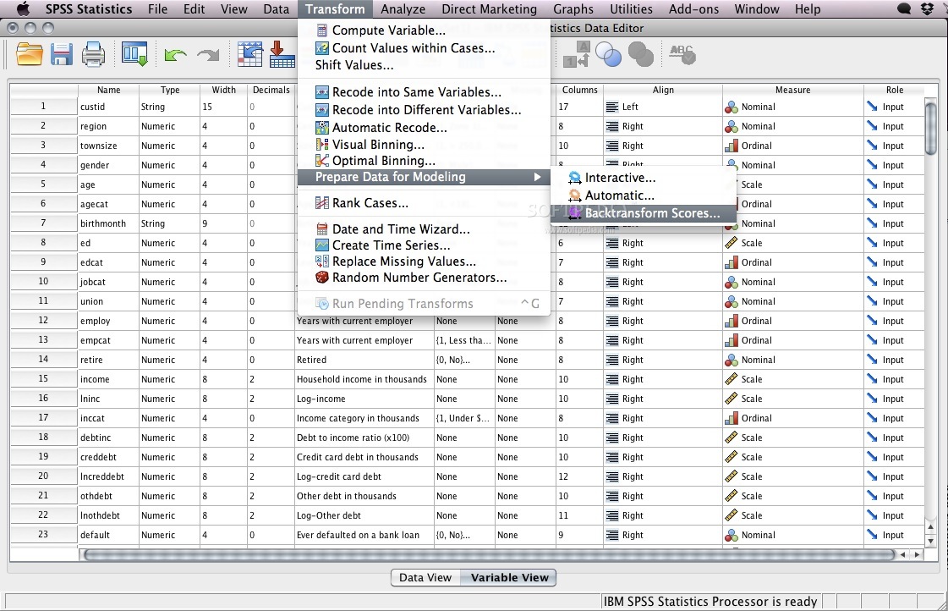
Task: Click the 'Debt to income ratio (x100)' label
Action: (364, 438)
